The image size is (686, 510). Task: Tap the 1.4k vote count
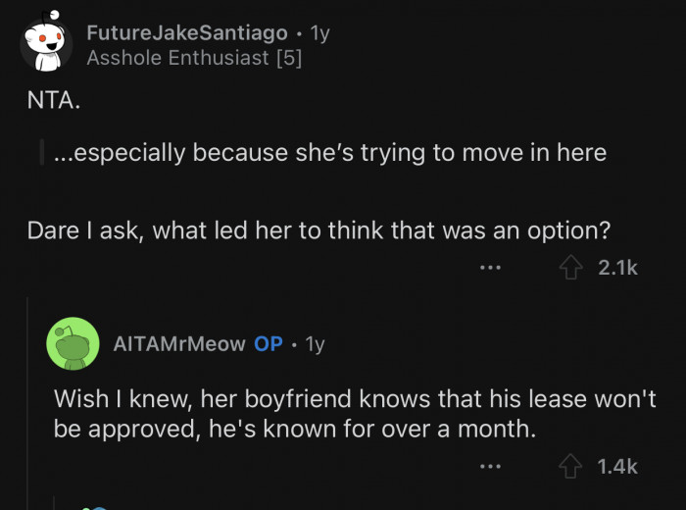click(617, 467)
